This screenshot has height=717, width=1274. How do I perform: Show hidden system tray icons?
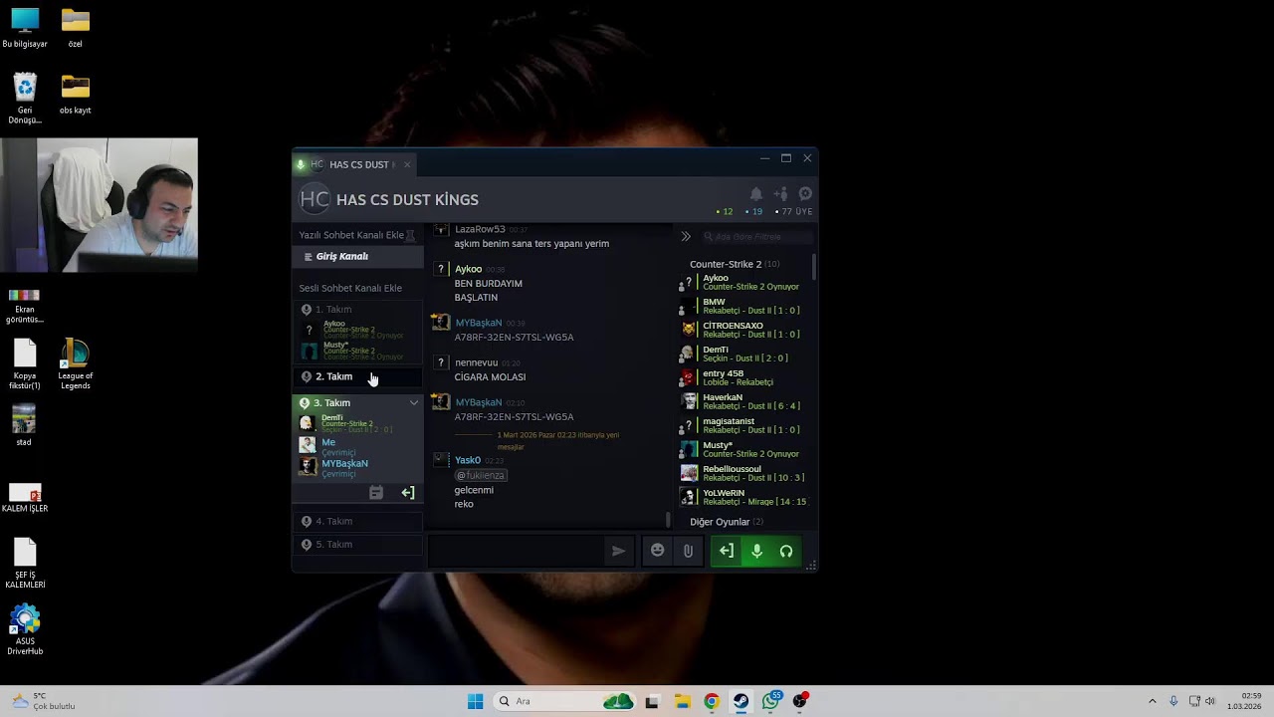pos(1153,701)
